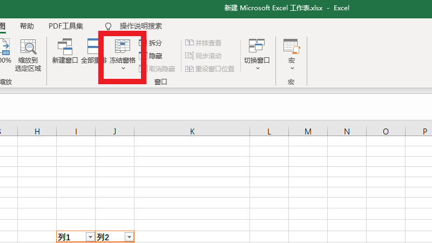The image size is (432, 243).
Task: Click the Zoom to Selection icon
Action: (x=28, y=48)
